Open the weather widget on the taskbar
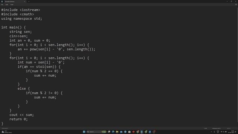Screen dimensions: 238x134 click(6, 132)
